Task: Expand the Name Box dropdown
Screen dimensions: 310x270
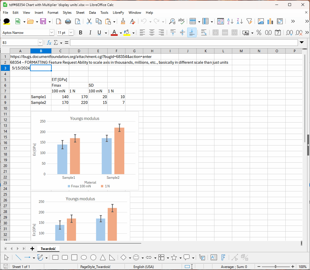Action: 40,42
